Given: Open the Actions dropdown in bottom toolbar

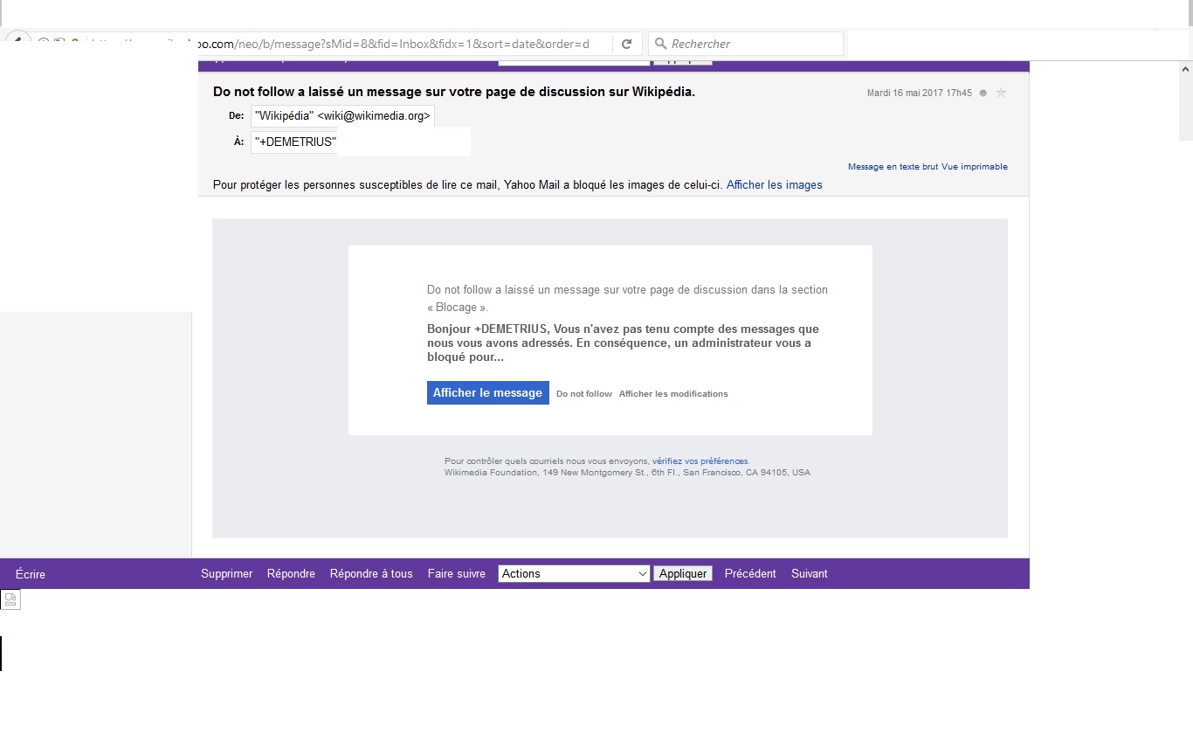Looking at the screenshot, I should (573, 573).
